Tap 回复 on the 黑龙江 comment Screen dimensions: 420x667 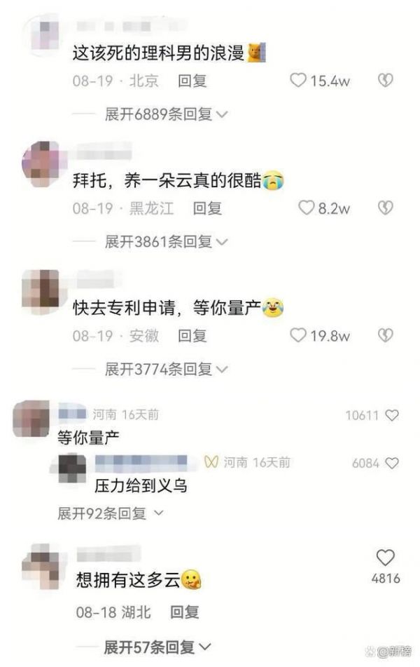207,208
